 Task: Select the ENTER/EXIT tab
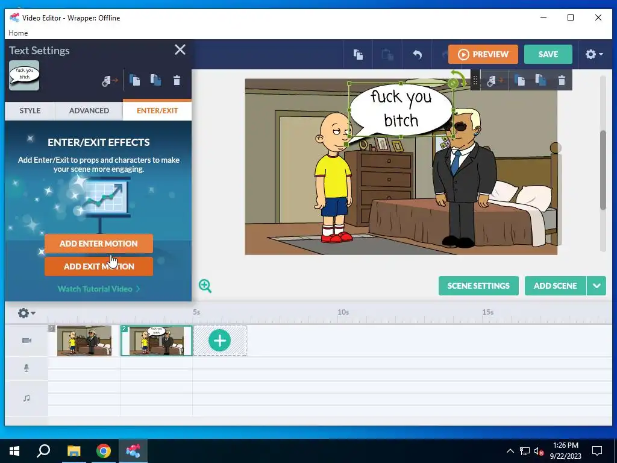click(x=157, y=111)
